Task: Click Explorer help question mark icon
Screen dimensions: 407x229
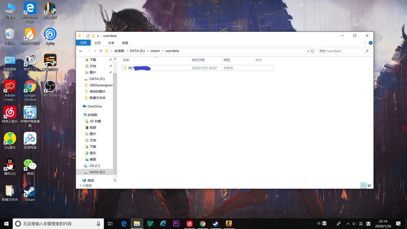Action: point(371,43)
